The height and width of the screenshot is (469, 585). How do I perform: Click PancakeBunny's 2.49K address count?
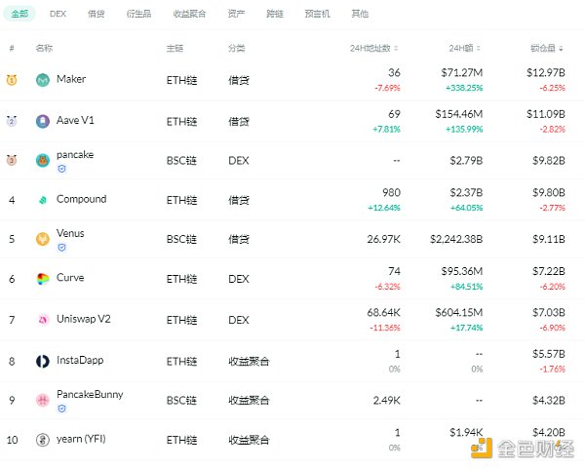pos(387,401)
